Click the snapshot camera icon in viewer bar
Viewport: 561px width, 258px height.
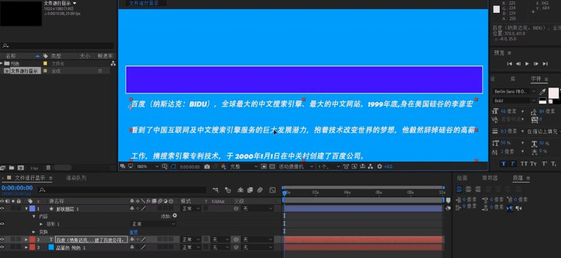[x=207, y=167]
